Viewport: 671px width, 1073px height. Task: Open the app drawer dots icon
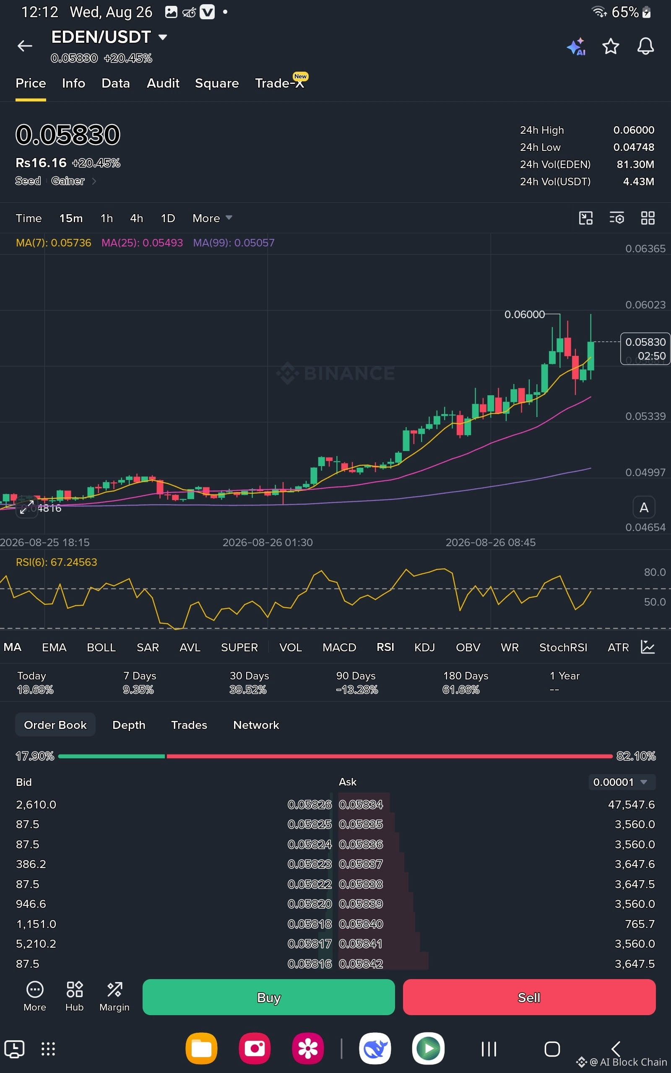point(48,1049)
